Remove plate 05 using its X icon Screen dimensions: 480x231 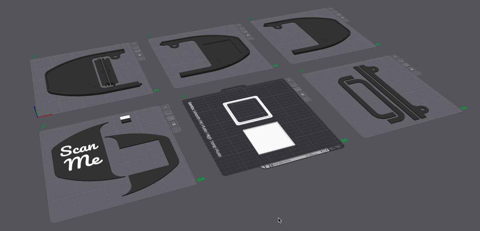[289, 80]
